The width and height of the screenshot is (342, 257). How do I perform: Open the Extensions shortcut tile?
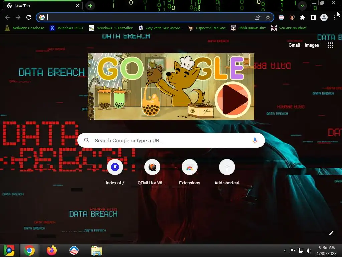190,172
